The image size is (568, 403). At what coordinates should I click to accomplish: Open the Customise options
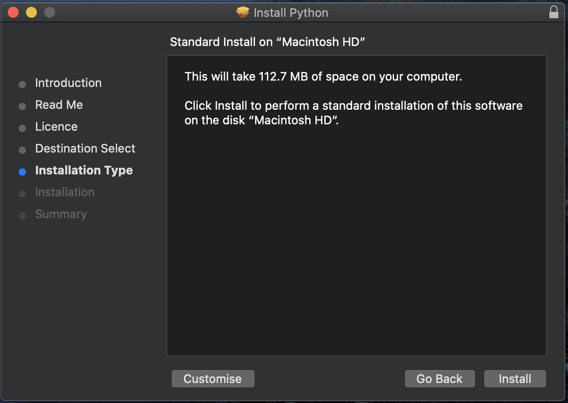point(213,379)
